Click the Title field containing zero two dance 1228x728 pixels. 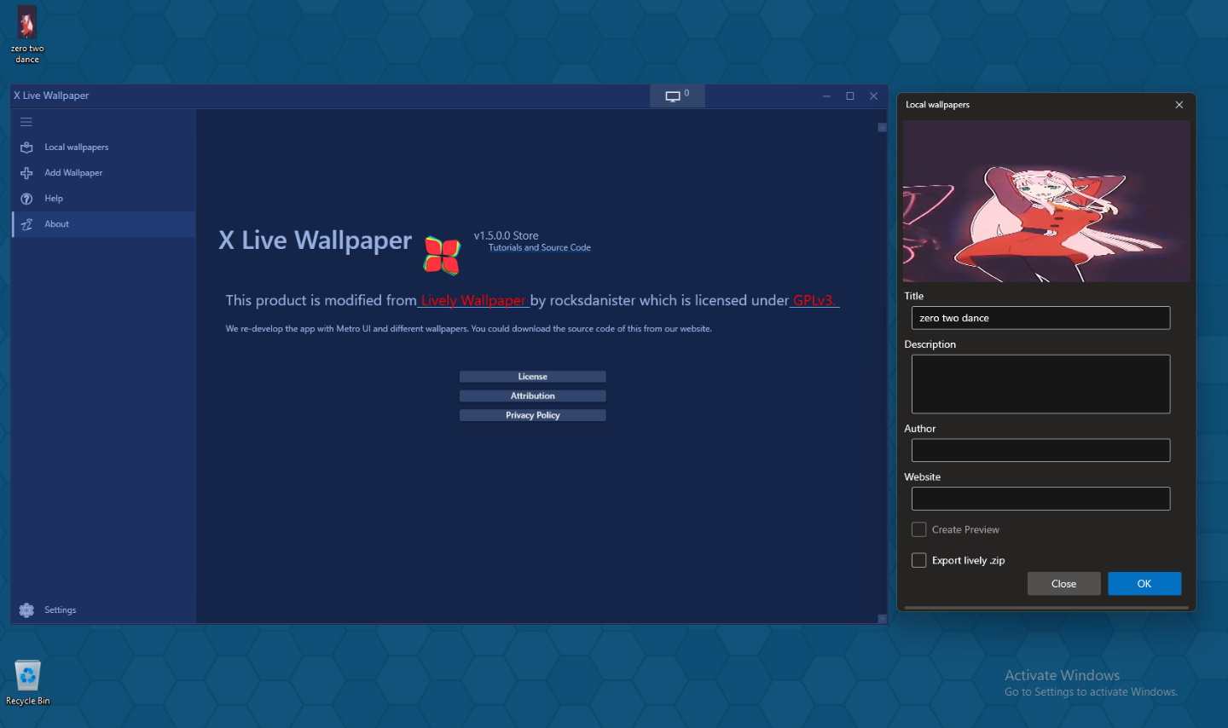[x=1041, y=318]
